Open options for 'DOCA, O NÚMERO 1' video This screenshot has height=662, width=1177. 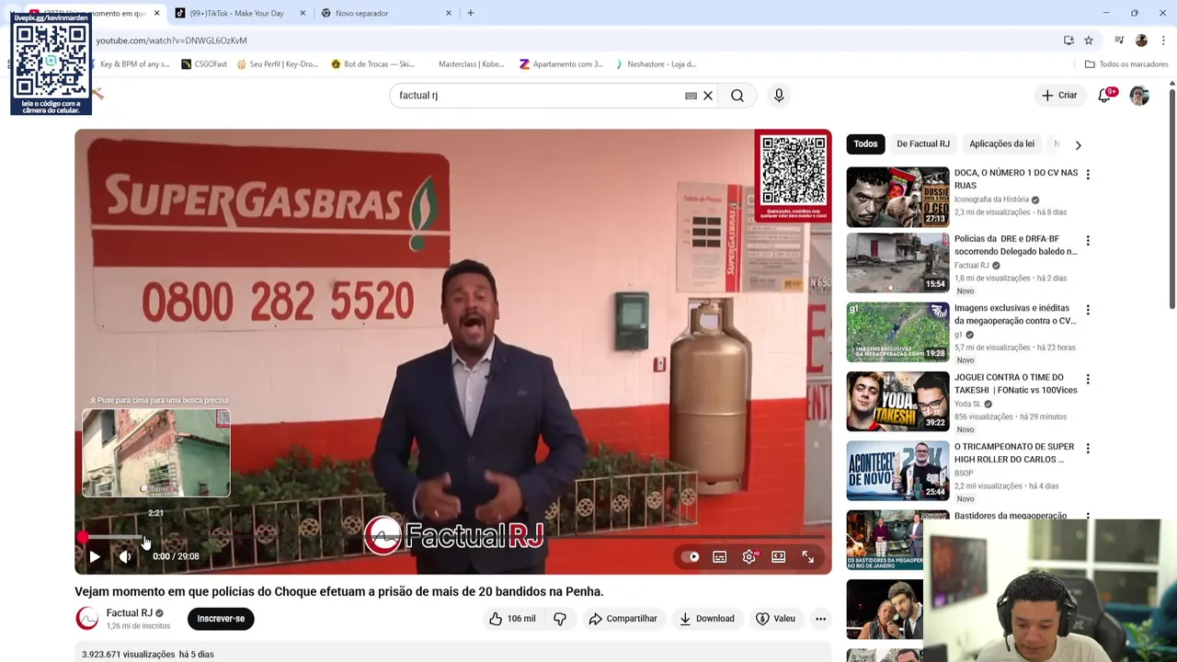1088,175
